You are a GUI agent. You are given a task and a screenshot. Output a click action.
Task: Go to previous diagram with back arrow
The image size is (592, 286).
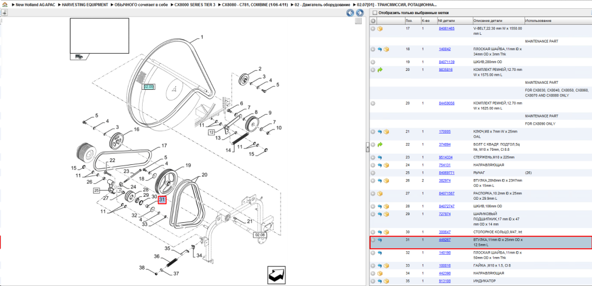click(350, 13)
